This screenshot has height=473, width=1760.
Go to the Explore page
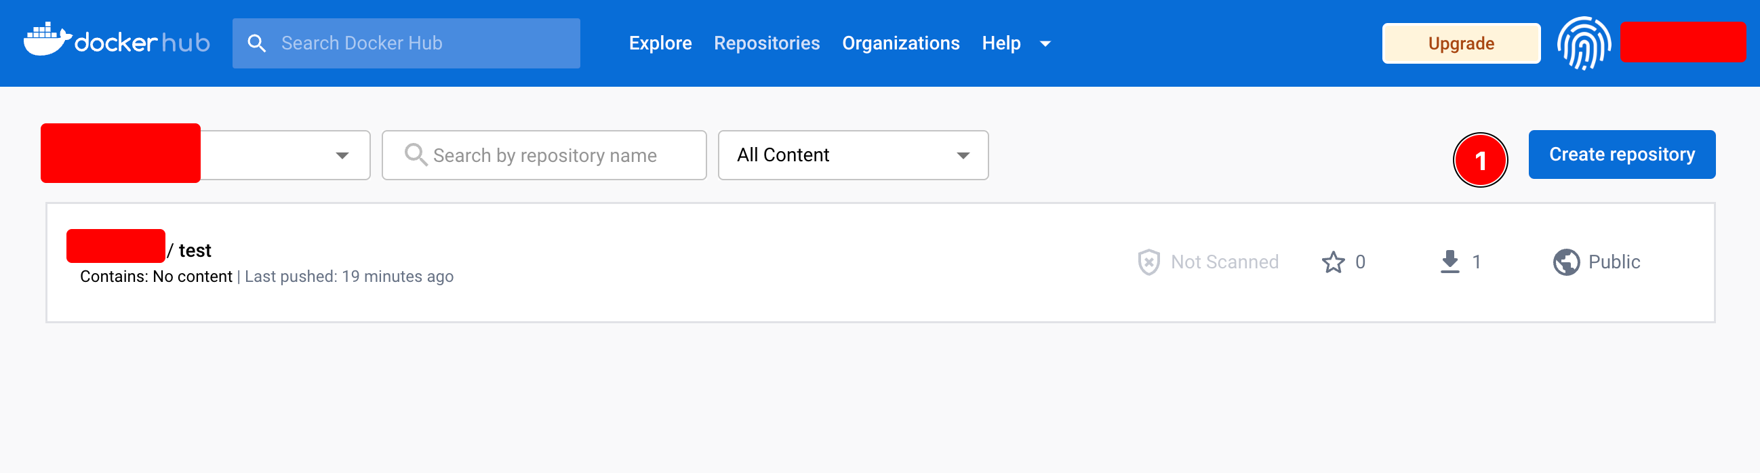click(x=659, y=43)
